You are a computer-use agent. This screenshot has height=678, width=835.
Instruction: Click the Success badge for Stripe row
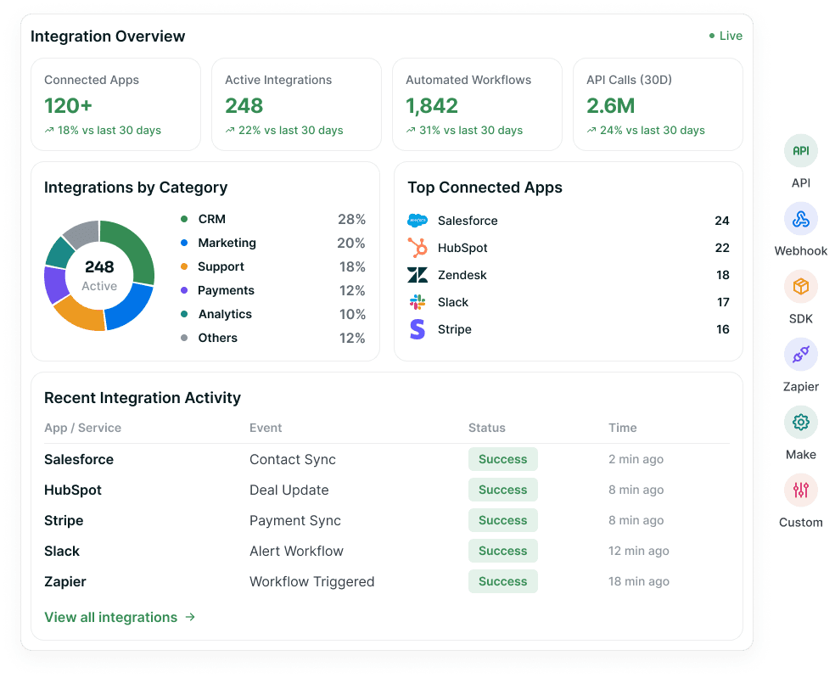[502, 520]
